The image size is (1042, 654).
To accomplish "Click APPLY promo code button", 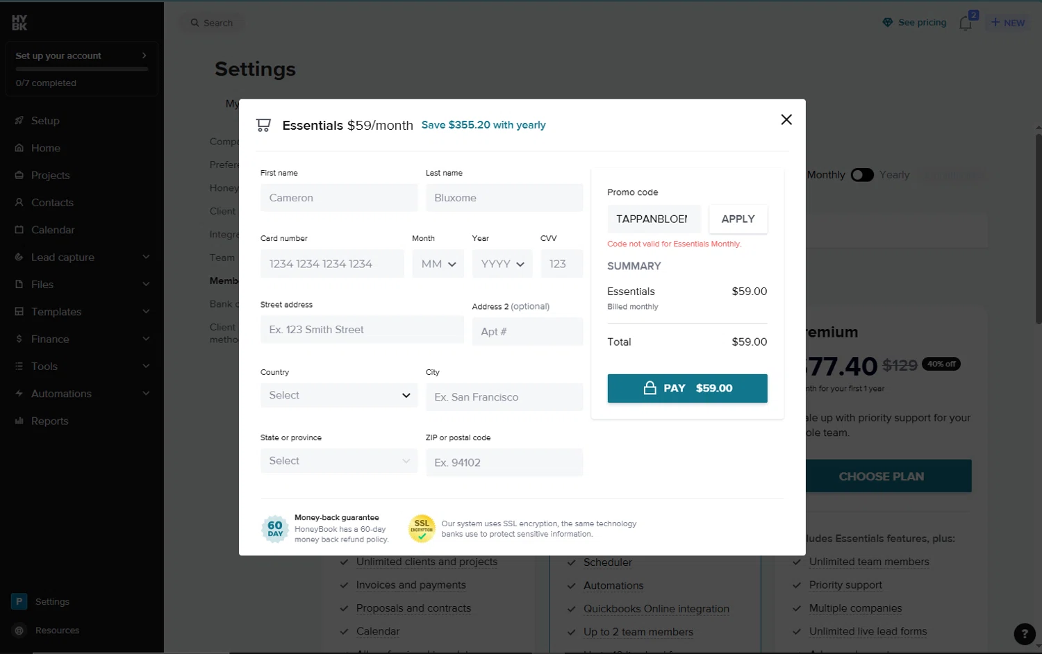I will 738,219.
